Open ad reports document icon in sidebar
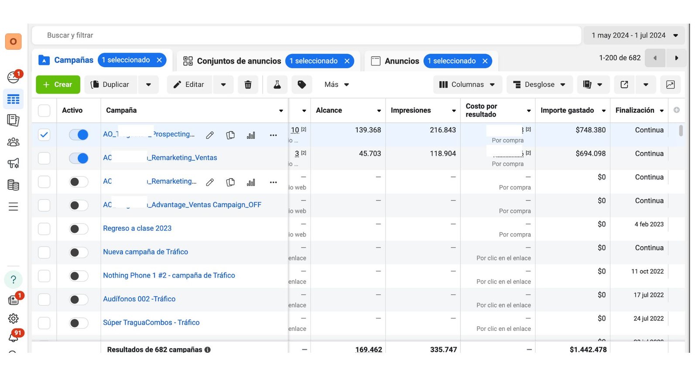698x392 pixels. pyautogui.click(x=13, y=120)
